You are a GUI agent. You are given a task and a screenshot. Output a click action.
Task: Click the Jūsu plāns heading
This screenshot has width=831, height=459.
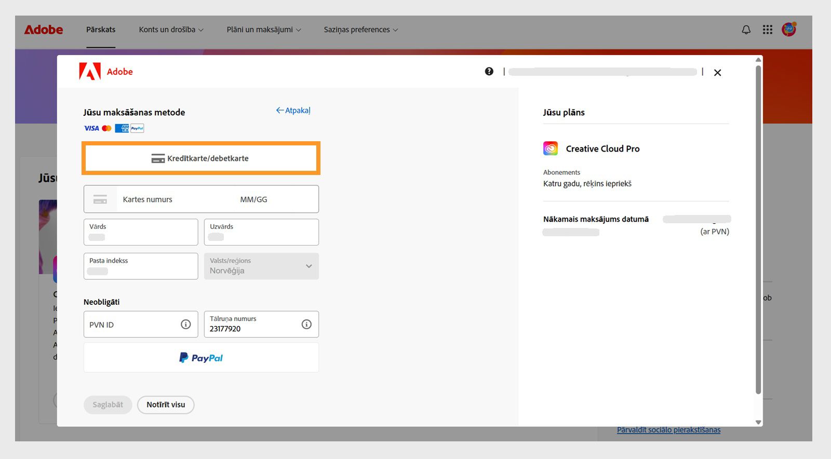click(564, 113)
